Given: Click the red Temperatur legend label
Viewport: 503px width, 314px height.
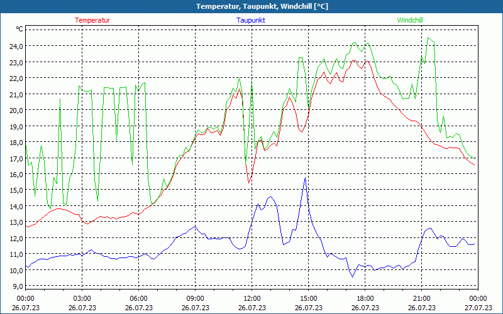Looking at the screenshot, I should (92, 20).
